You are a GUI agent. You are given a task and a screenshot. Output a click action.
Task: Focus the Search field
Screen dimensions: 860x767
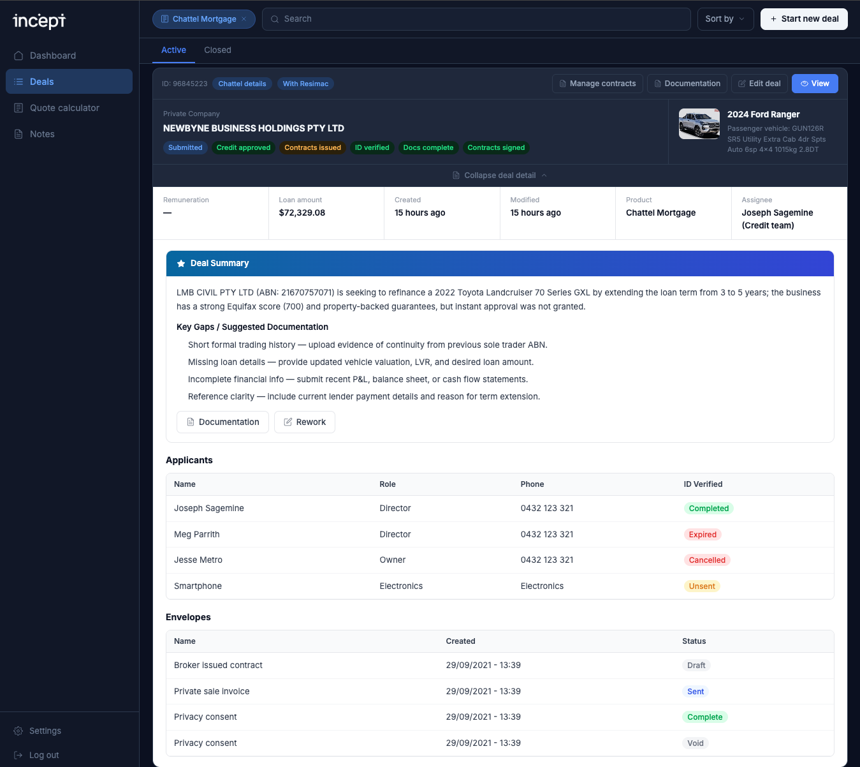[x=476, y=19]
